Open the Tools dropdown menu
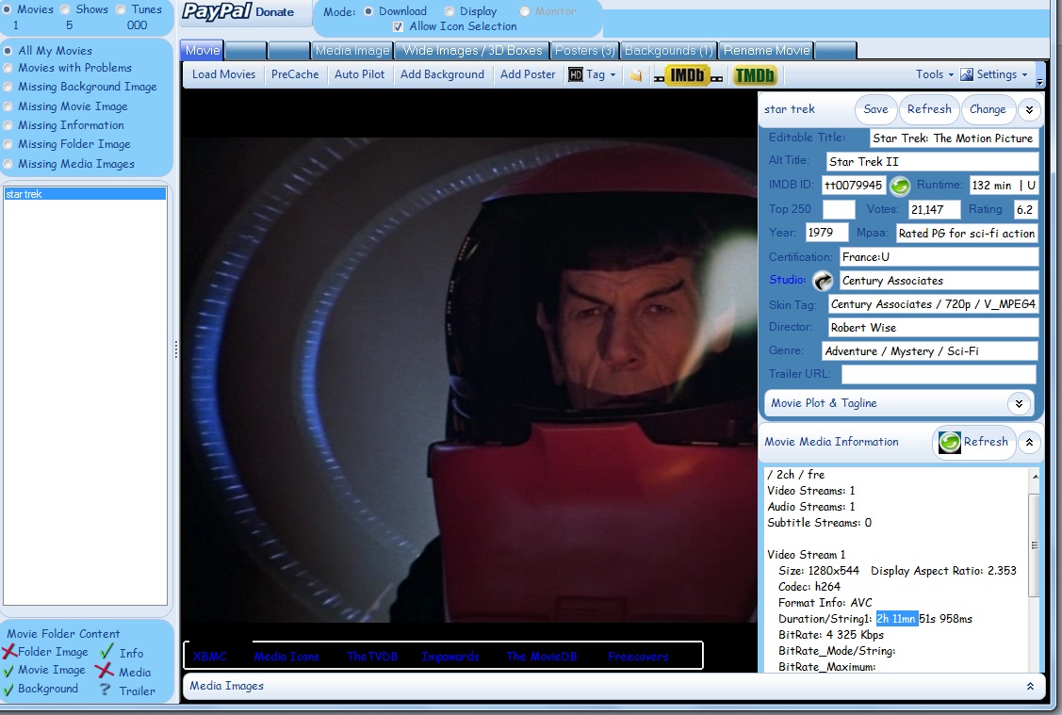 click(x=934, y=74)
